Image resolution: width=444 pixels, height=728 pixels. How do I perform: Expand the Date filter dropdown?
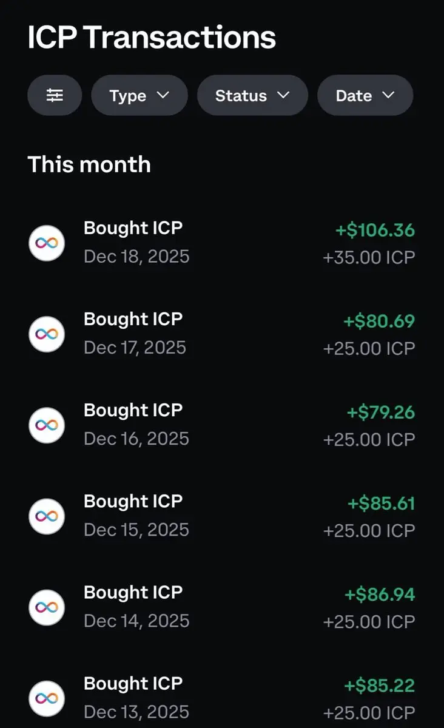point(365,95)
